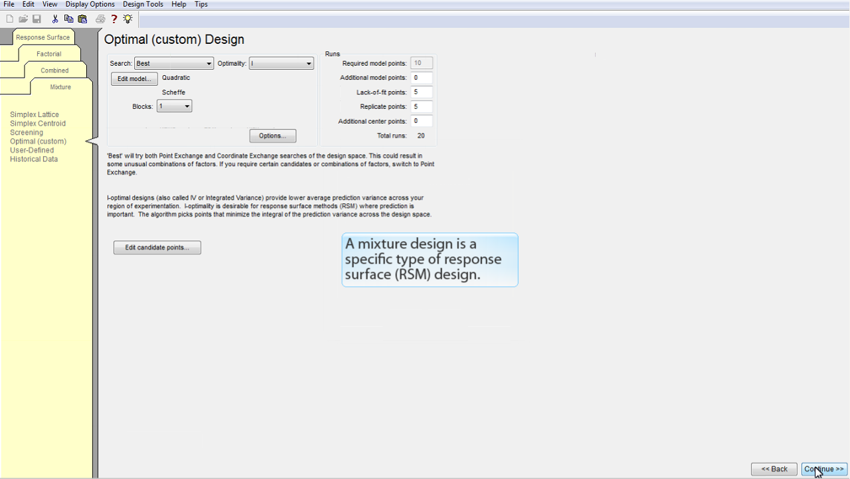
Task: Click the Quadratic model label
Action: (176, 78)
